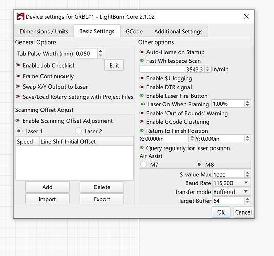Switch to the GCode tab
Viewport: 274px width, 256px height.
134,31
